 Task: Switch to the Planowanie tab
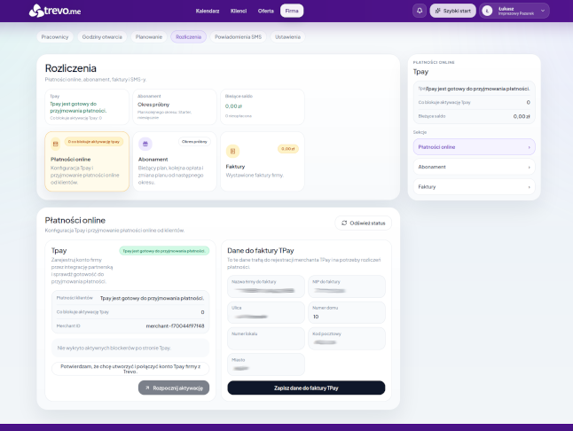(149, 37)
